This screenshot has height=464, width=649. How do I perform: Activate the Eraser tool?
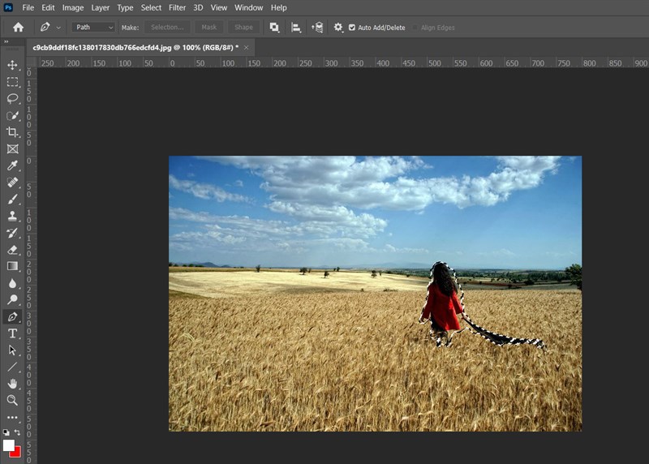12,250
